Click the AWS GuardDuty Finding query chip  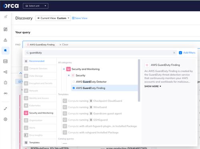point(41,44)
